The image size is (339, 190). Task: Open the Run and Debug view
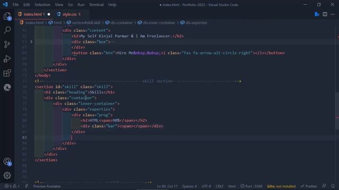7,59
